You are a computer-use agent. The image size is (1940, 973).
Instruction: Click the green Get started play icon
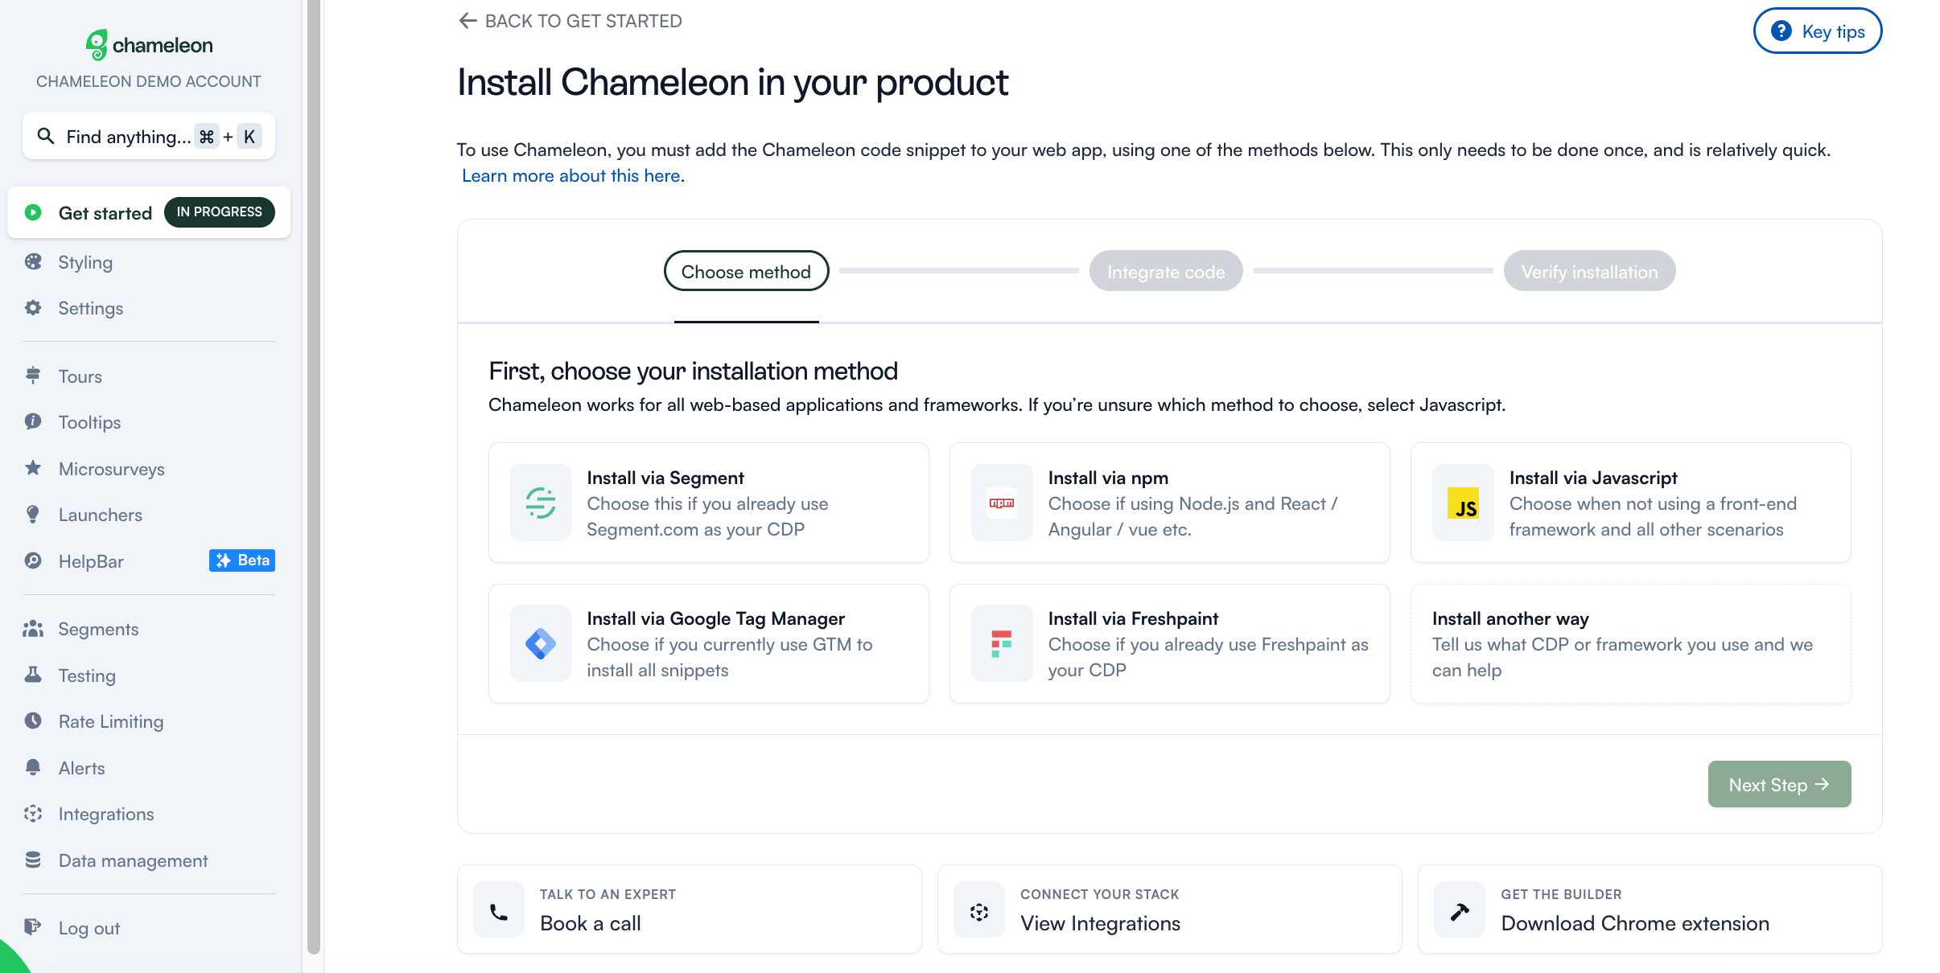click(33, 212)
